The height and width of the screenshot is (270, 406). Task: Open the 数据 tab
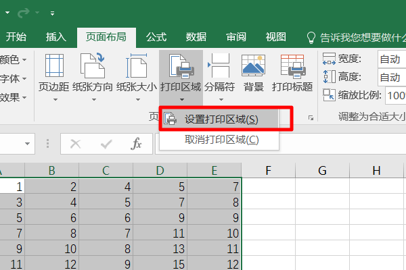tap(196, 37)
